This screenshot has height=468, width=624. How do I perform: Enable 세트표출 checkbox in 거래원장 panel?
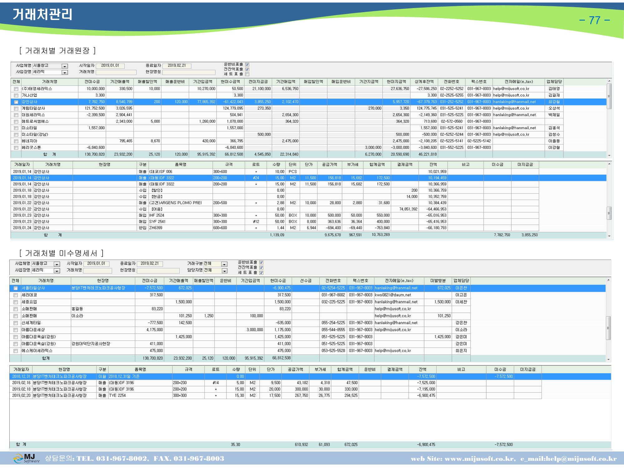click(247, 74)
